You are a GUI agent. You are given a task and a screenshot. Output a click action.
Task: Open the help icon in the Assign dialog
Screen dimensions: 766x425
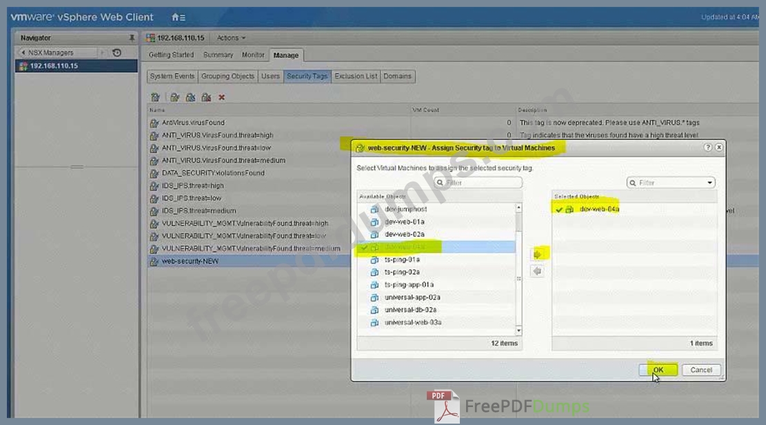pos(708,147)
